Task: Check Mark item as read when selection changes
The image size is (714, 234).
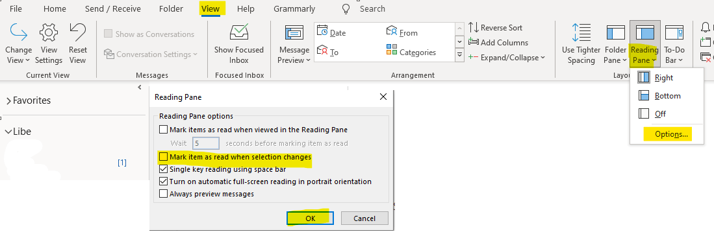Action: [164, 158]
